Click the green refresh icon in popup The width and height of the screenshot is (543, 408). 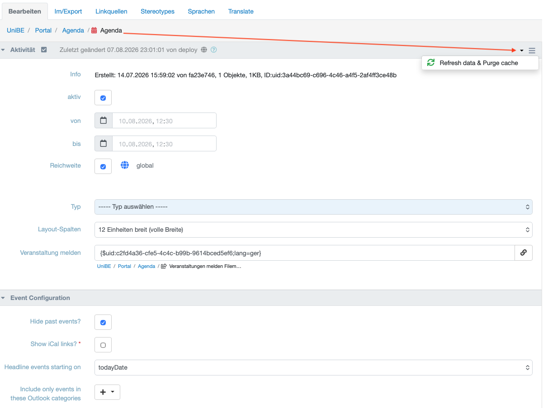coord(431,63)
